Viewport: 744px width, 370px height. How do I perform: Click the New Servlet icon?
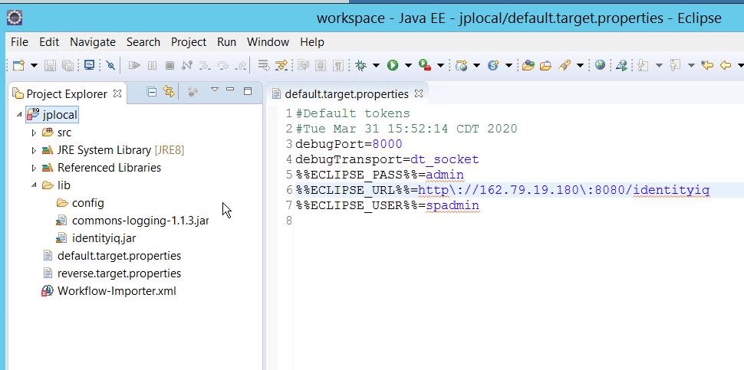pyautogui.click(x=493, y=65)
